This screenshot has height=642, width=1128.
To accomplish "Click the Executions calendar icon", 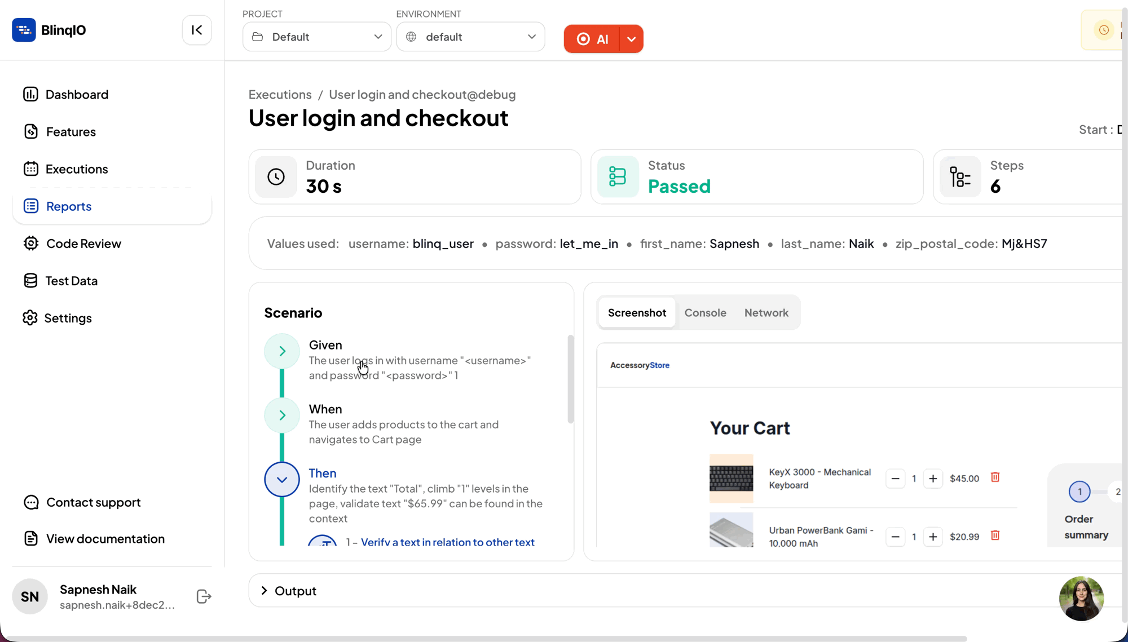I will pos(31,169).
